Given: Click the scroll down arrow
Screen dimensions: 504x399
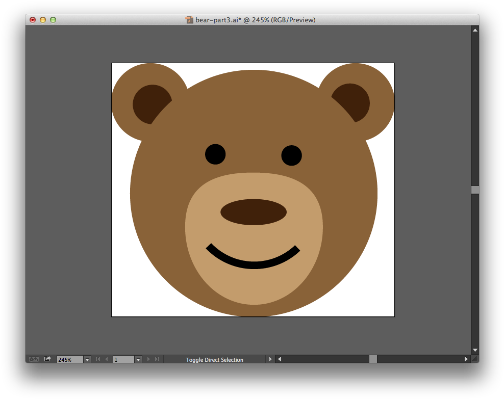Looking at the screenshot, I should click(475, 350).
